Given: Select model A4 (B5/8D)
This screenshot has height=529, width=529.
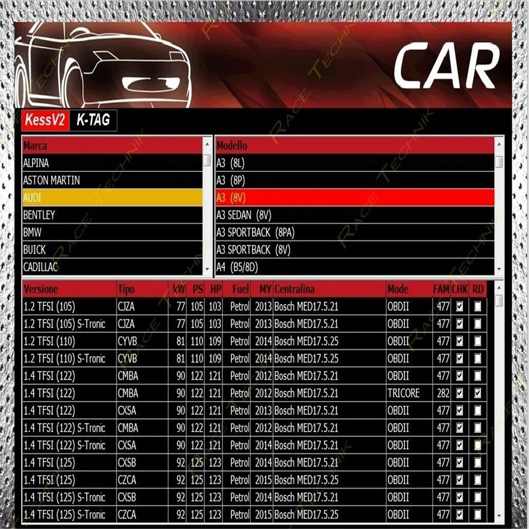Looking at the screenshot, I should click(355, 267).
